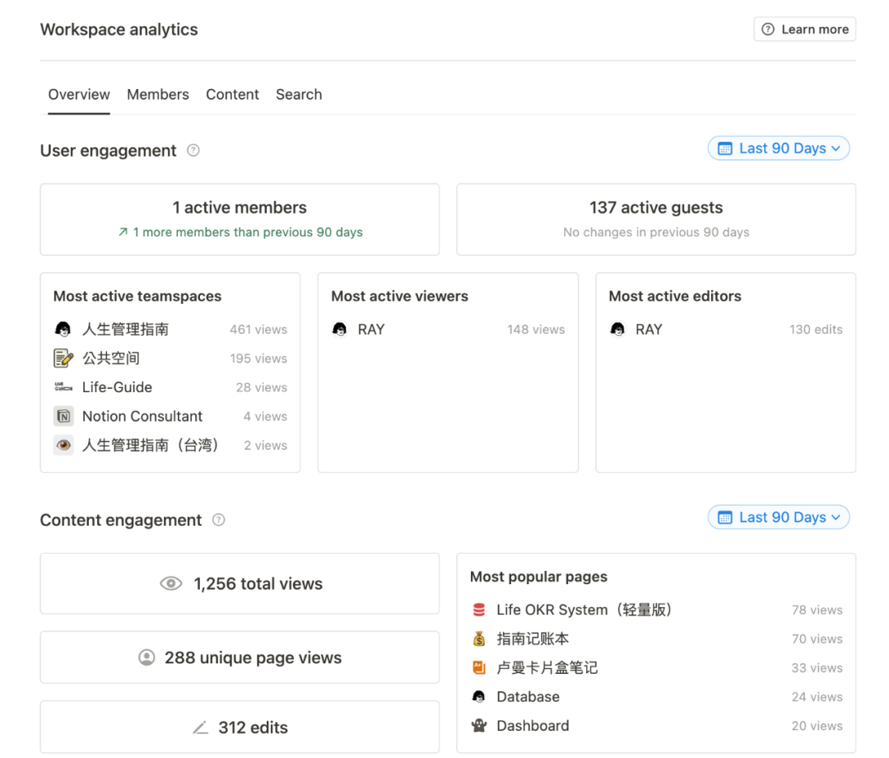
Task: Click the 人生管理指南 teamspace avatar icon
Action: pos(63,328)
